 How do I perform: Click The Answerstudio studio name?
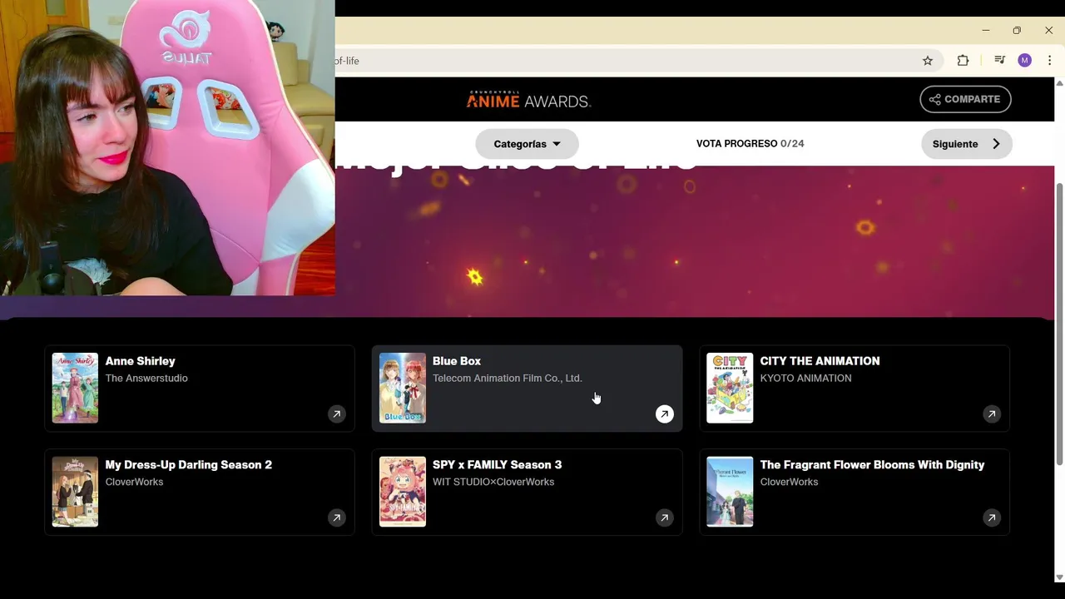(x=146, y=379)
